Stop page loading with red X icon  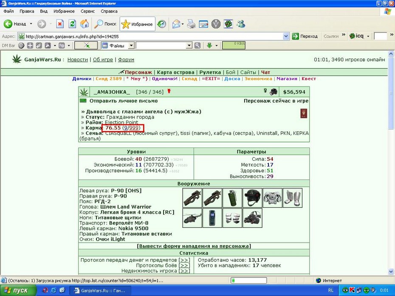(60, 24)
